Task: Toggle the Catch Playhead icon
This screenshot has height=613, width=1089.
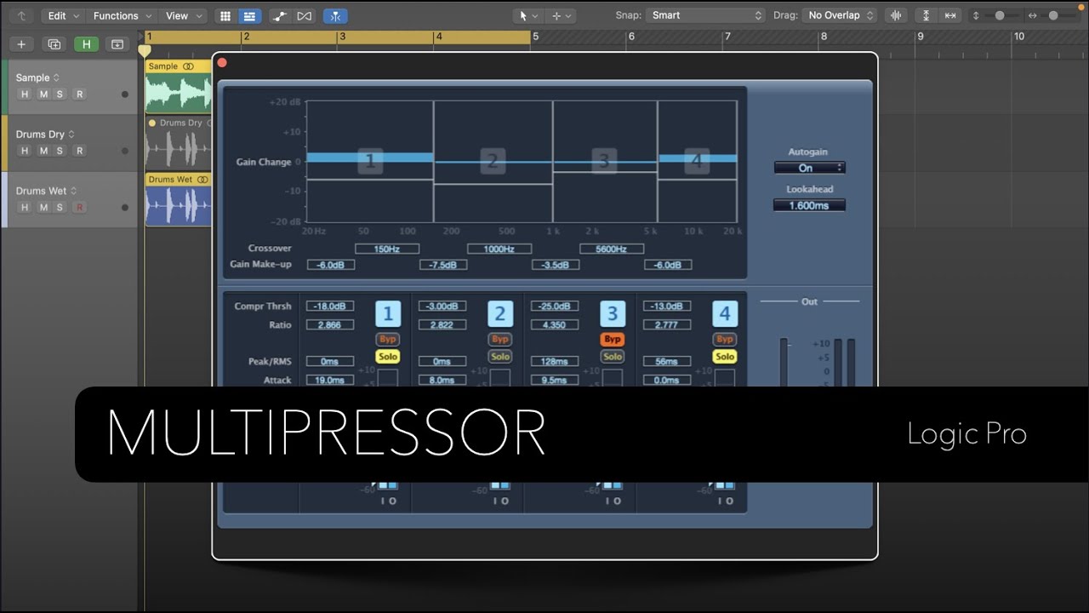Action: tap(335, 15)
